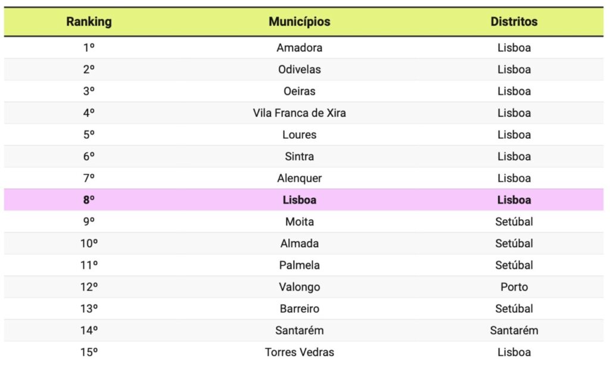Click on Barreiro in Municípios column
This screenshot has width=610, height=377.
299,309
